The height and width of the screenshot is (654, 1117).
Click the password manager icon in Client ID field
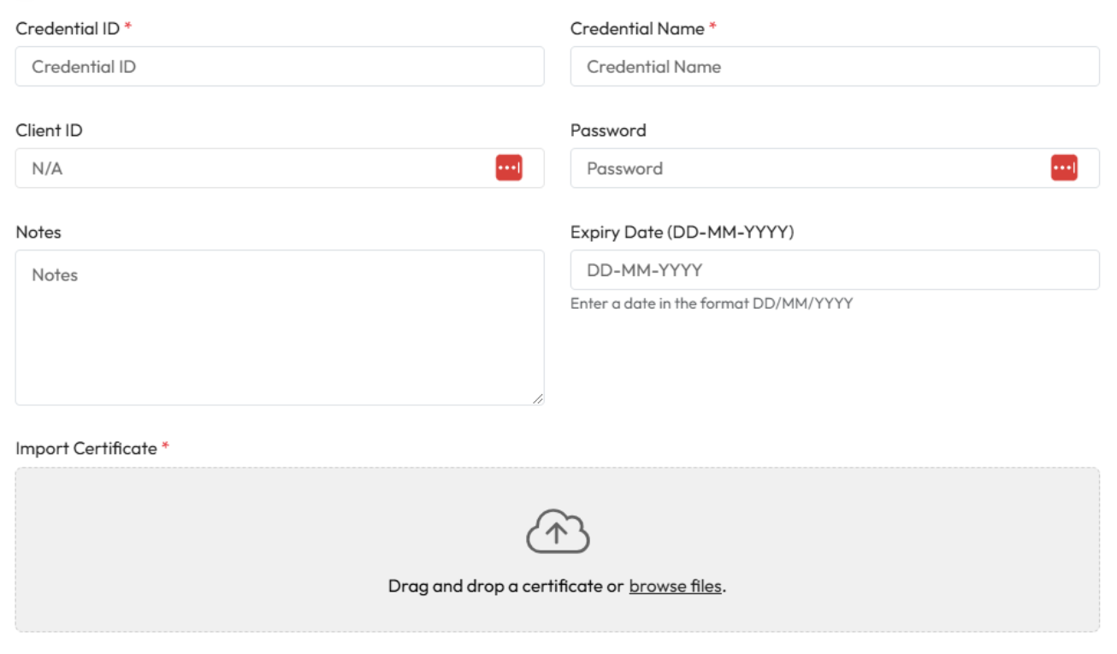tap(509, 168)
